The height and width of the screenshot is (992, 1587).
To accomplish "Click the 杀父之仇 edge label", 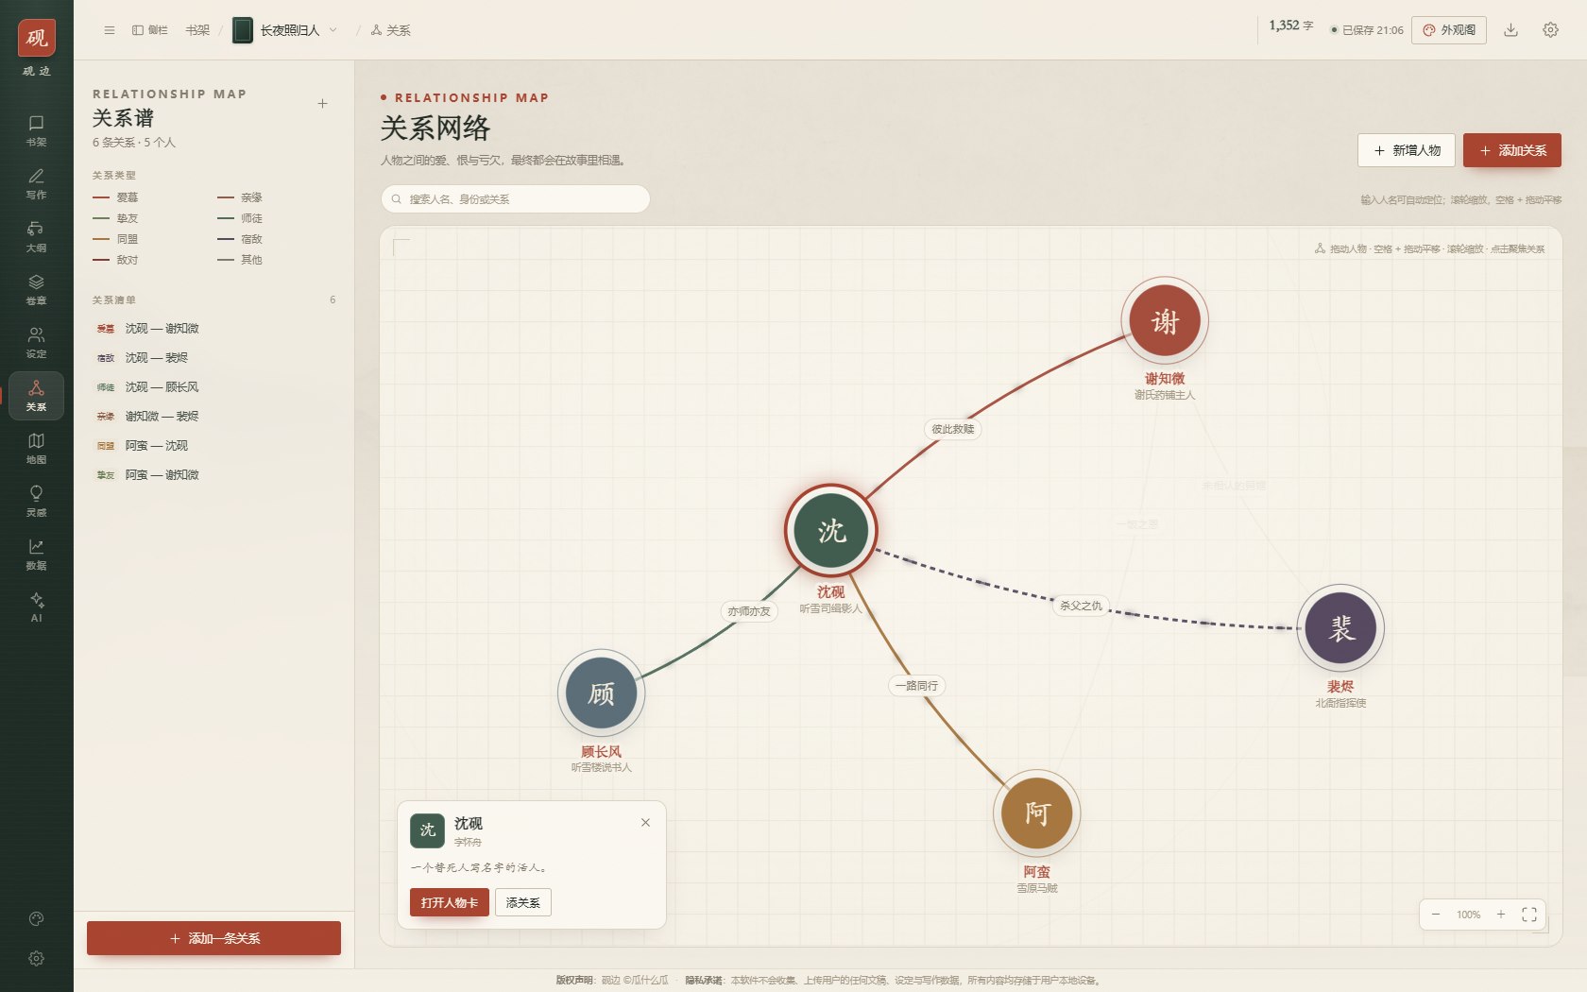I will point(1081,606).
